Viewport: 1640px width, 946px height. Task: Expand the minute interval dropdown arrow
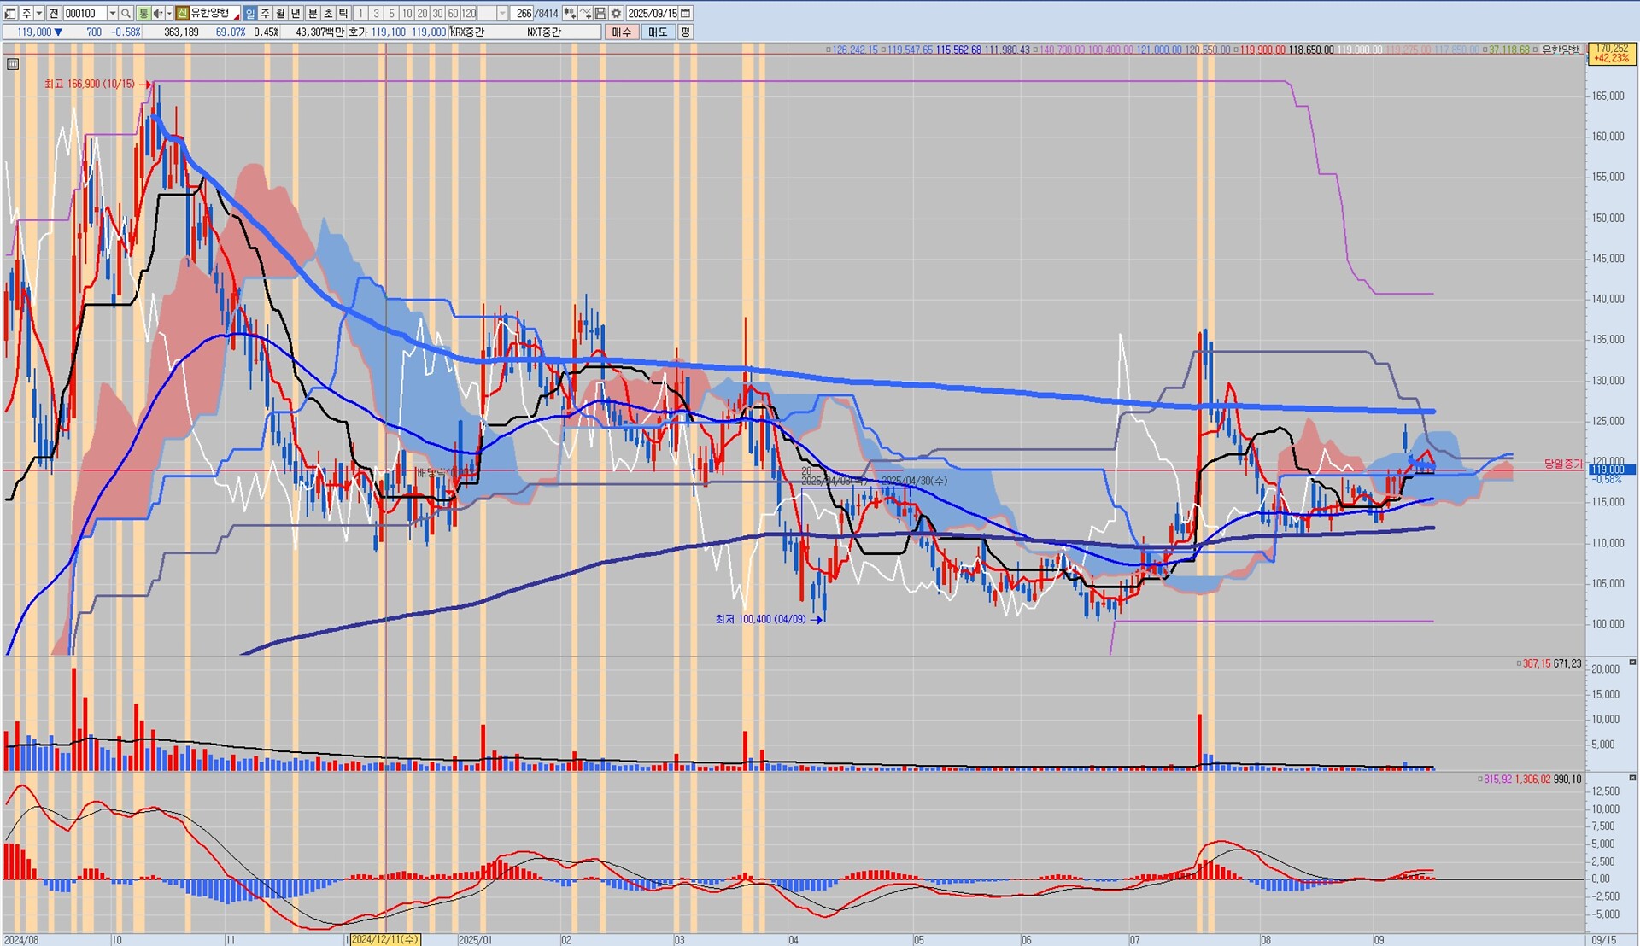(502, 14)
